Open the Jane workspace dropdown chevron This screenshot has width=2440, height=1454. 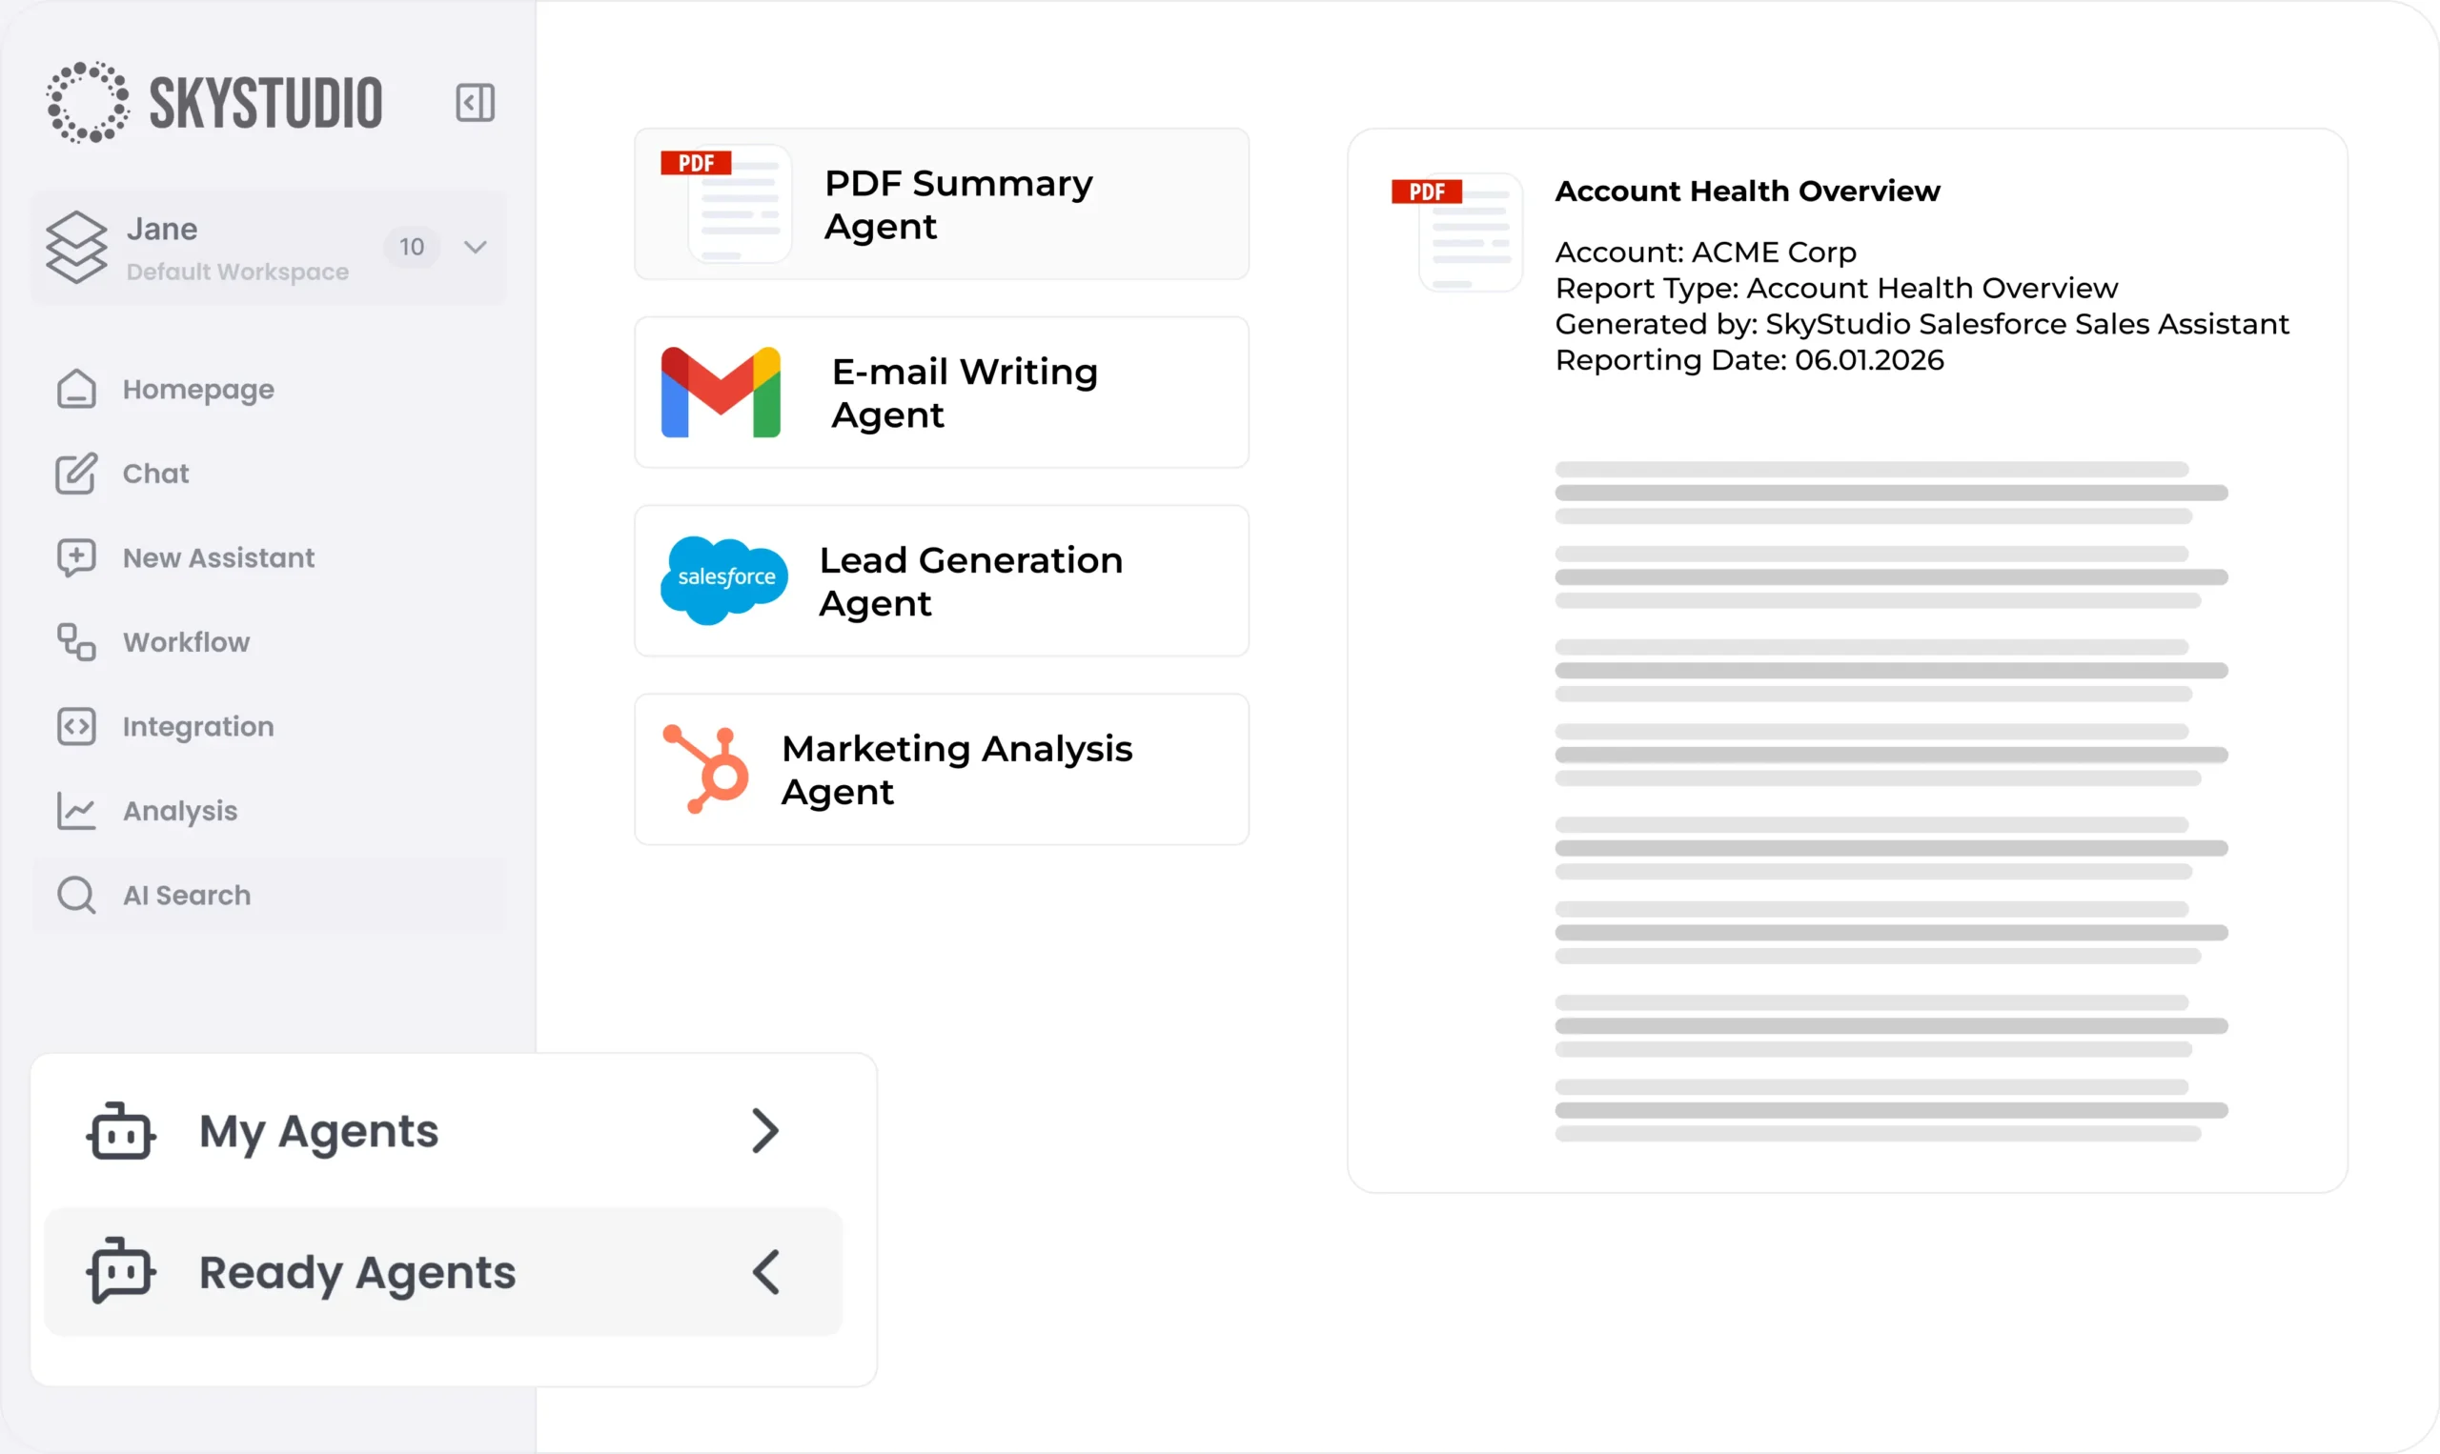click(476, 247)
